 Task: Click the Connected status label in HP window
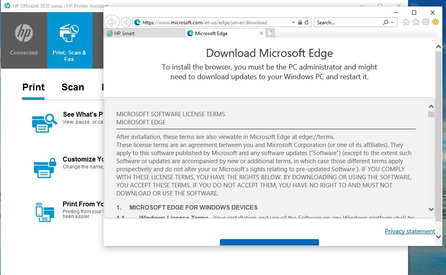point(24,52)
